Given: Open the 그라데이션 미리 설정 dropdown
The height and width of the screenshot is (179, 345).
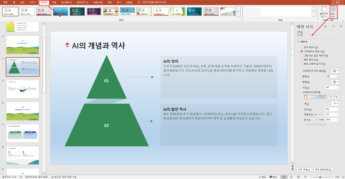Looking at the screenshot, I should 335,70.
